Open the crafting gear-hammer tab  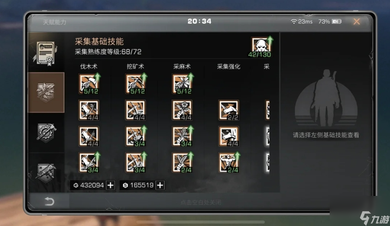(x=46, y=133)
